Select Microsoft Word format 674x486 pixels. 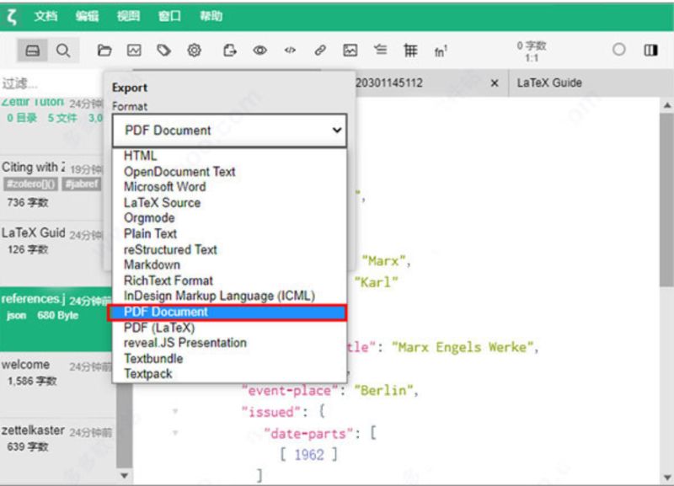[229, 187]
